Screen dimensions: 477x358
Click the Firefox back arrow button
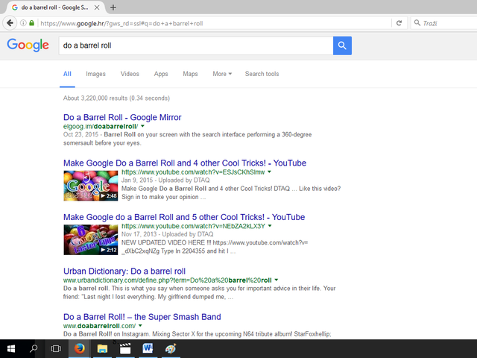(x=10, y=23)
